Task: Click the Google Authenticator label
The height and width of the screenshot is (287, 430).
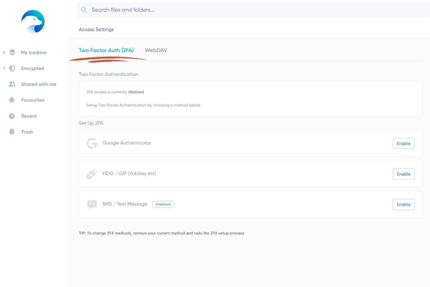Action: (127, 143)
